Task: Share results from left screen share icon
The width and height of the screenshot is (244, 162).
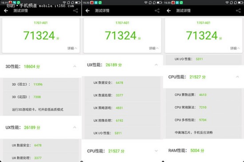Action: coord(75,11)
